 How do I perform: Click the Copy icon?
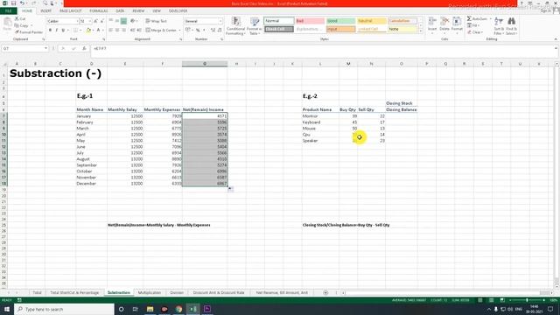pyautogui.click(x=17, y=25)
